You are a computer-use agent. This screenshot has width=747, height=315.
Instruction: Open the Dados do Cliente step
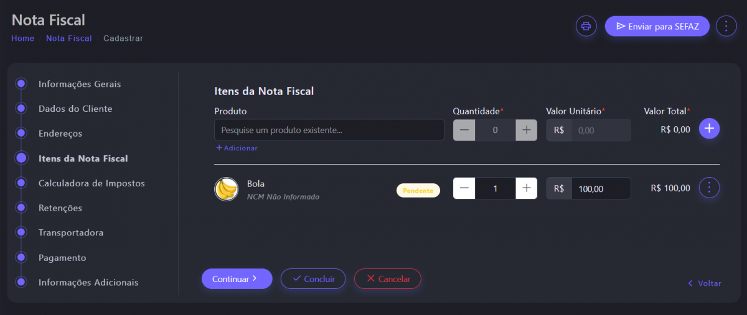(x=75, y=109)
